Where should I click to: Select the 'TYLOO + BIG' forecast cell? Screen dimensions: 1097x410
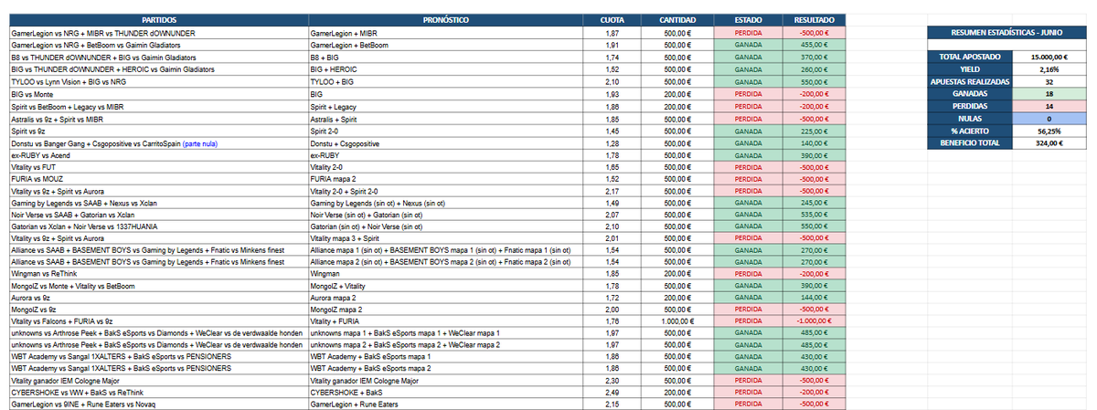pyautogui.click(x=447, y=81)
